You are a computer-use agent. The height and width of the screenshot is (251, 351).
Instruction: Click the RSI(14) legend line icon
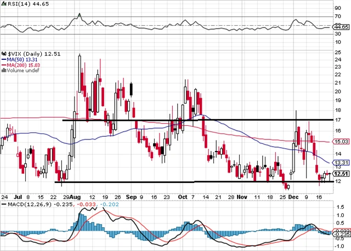pyautogui.click(x=3, y=3)
